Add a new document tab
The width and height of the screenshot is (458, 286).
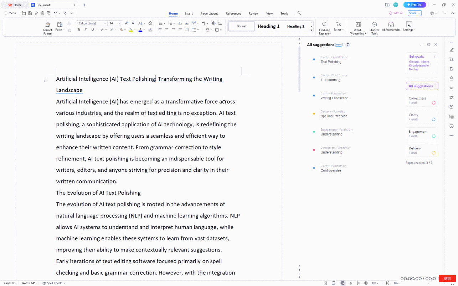click(x=84, y=5)
